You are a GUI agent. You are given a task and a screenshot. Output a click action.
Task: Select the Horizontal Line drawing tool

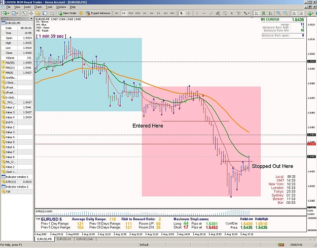point(204,13)
